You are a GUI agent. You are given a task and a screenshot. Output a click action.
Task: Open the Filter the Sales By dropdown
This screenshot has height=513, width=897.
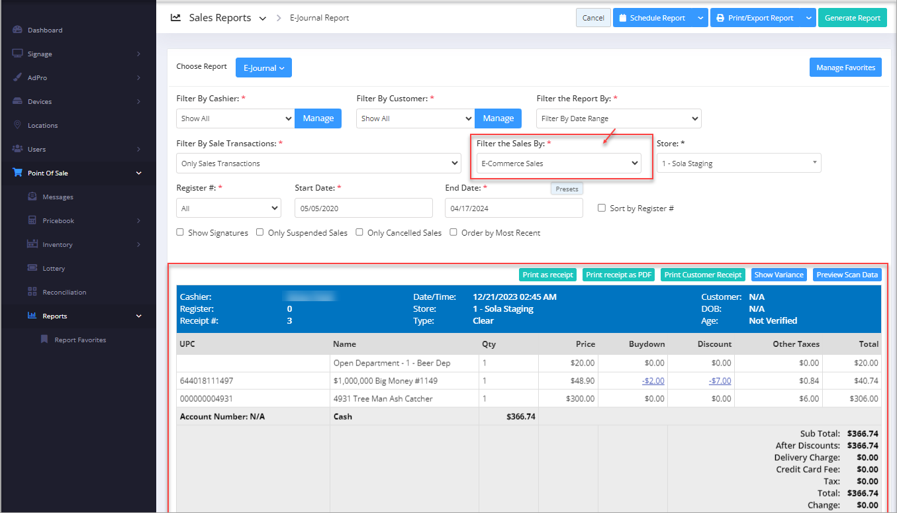click(x=559, y=163)
